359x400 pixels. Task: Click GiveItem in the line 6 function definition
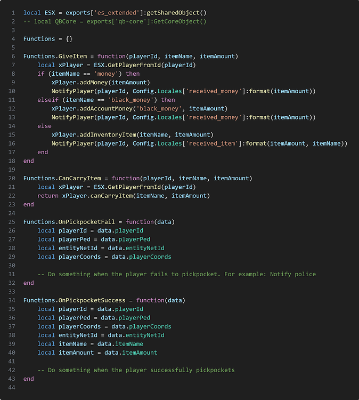point(72,56)
